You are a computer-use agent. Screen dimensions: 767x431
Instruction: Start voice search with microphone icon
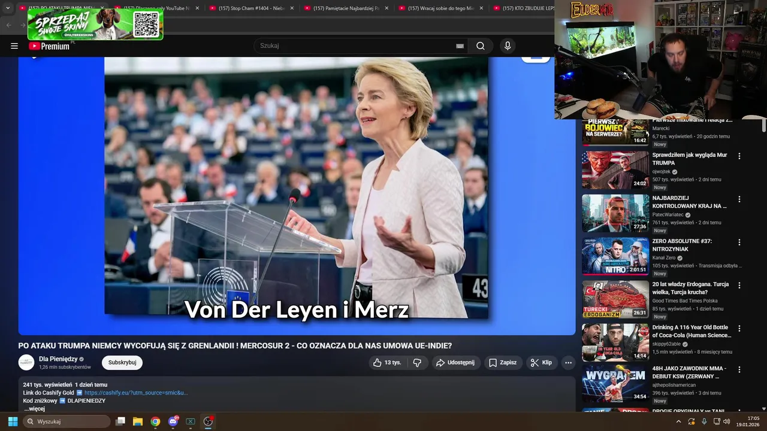pos(508,46)
